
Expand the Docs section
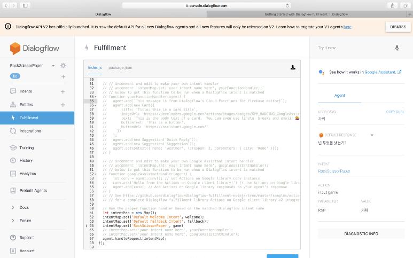[24, 207]
